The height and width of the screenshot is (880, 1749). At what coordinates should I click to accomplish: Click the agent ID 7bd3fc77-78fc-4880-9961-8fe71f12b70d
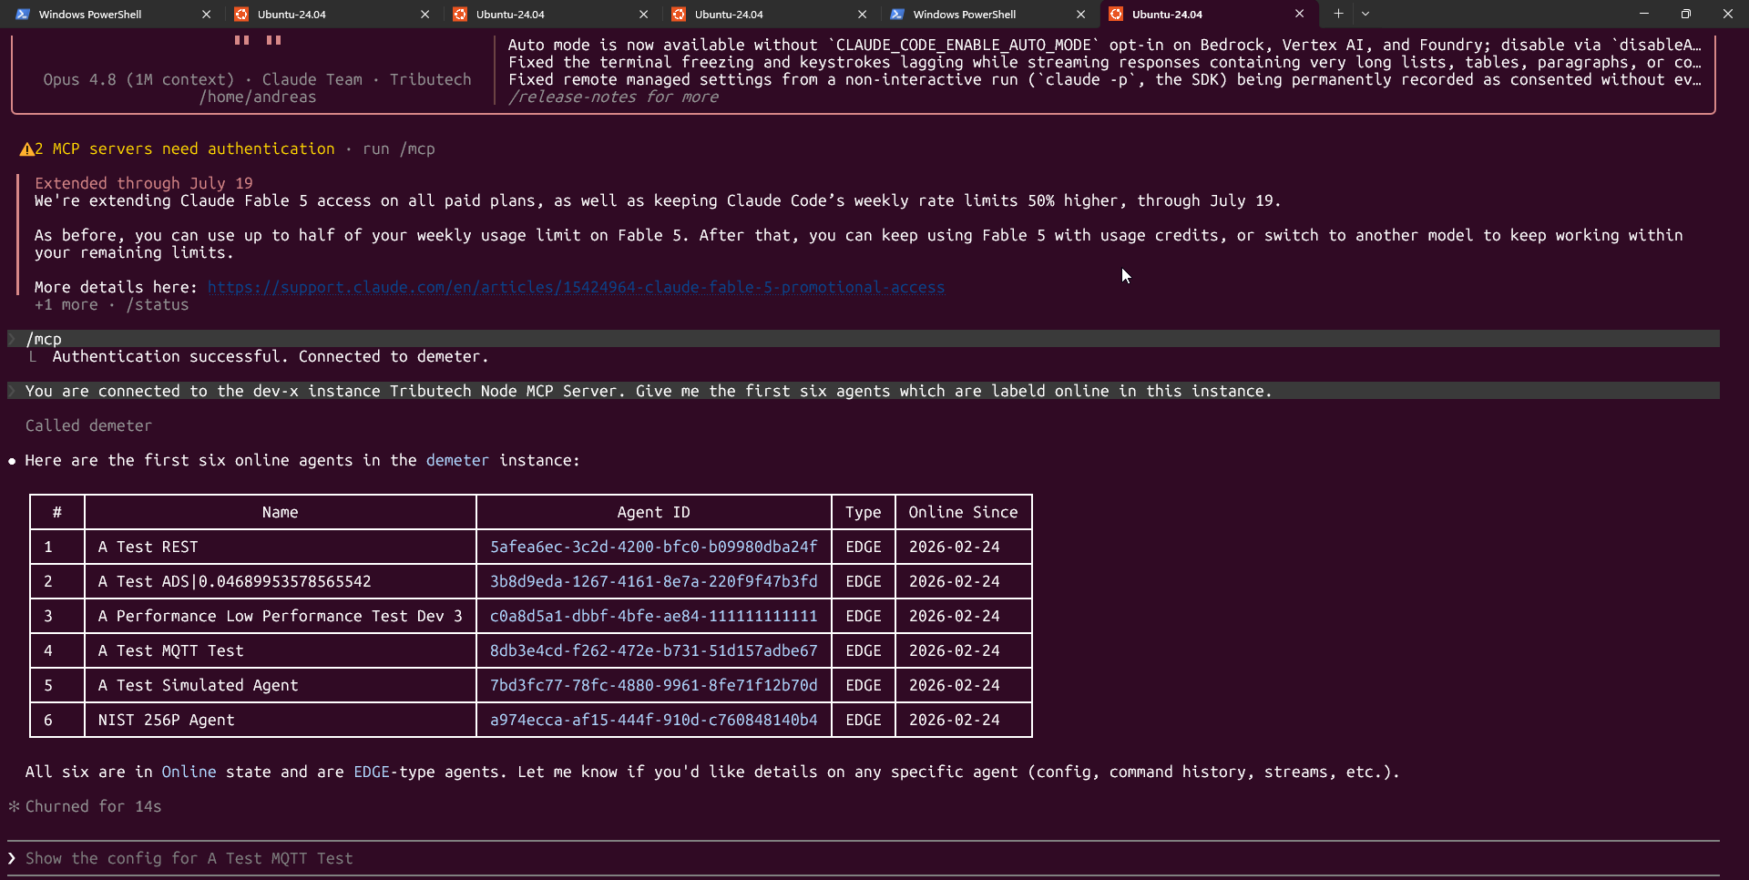click(x=653, y=685)
